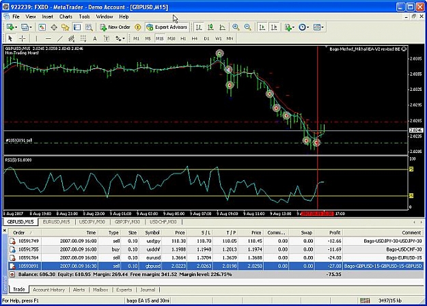Open the Market Watch window icon
The width and height of the screenshot is (427, 306).
pyautogui.click(x=42, y=27)
